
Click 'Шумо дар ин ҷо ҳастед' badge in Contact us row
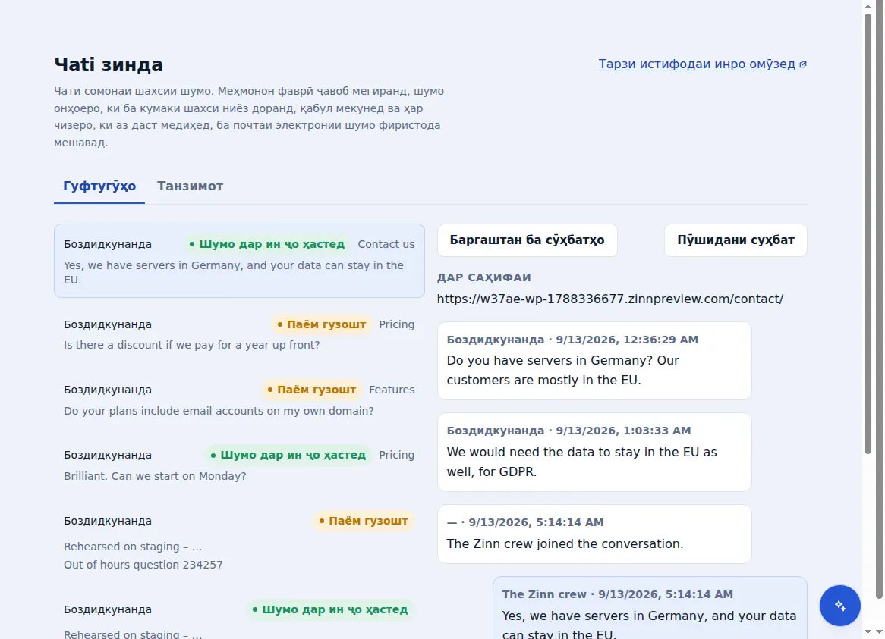click(x=266, y=244)
